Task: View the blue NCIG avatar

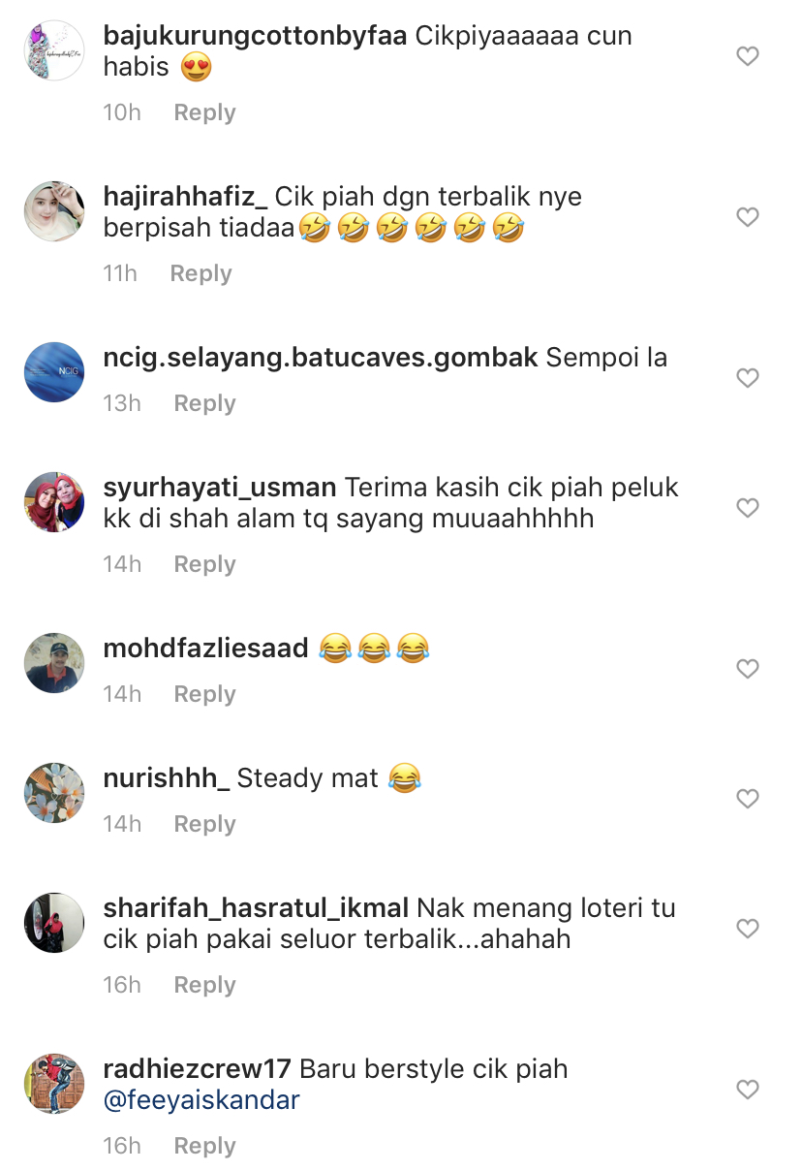Action: (54, 372)
